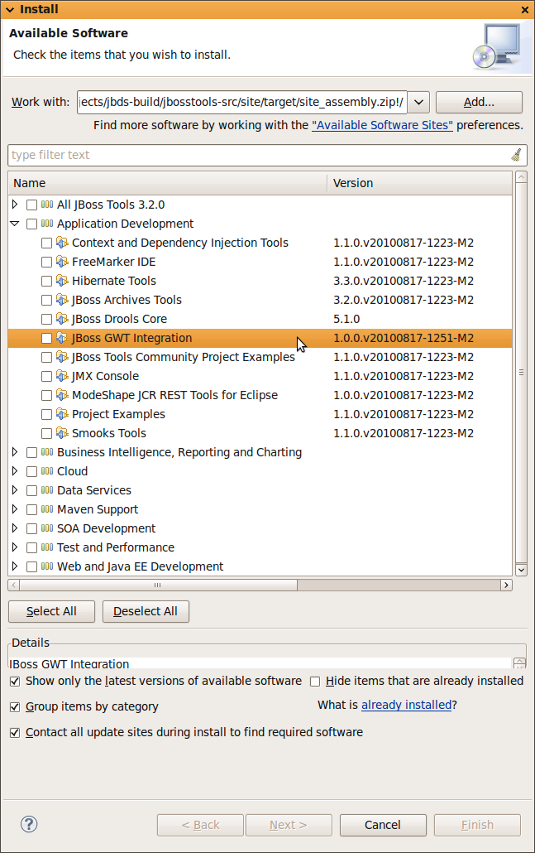The height and width of the screenshot is (853, 535).
Task: Click the Add... button
Action: click(x=479, y=102)
